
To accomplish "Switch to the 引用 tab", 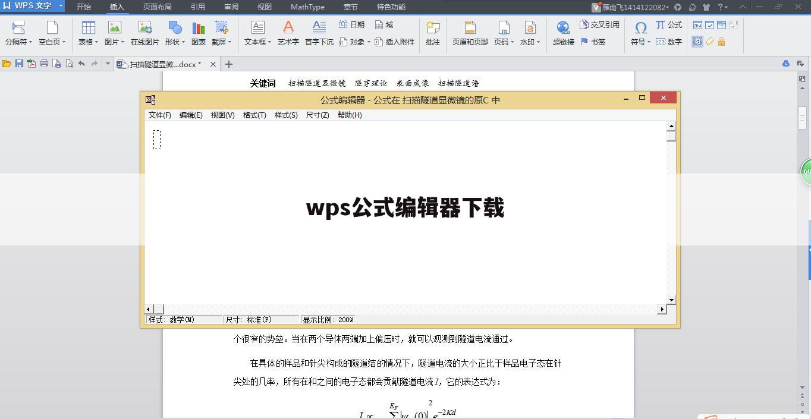I will [198, 7].
